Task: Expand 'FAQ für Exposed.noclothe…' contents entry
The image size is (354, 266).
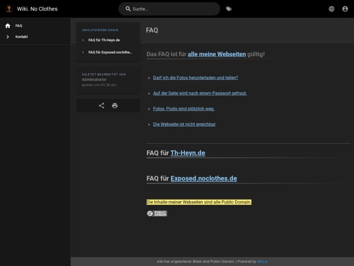Action: coord(83,52)
